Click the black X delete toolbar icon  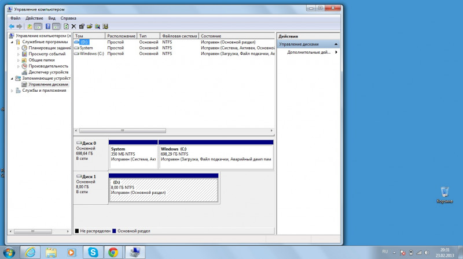(74, 26)
